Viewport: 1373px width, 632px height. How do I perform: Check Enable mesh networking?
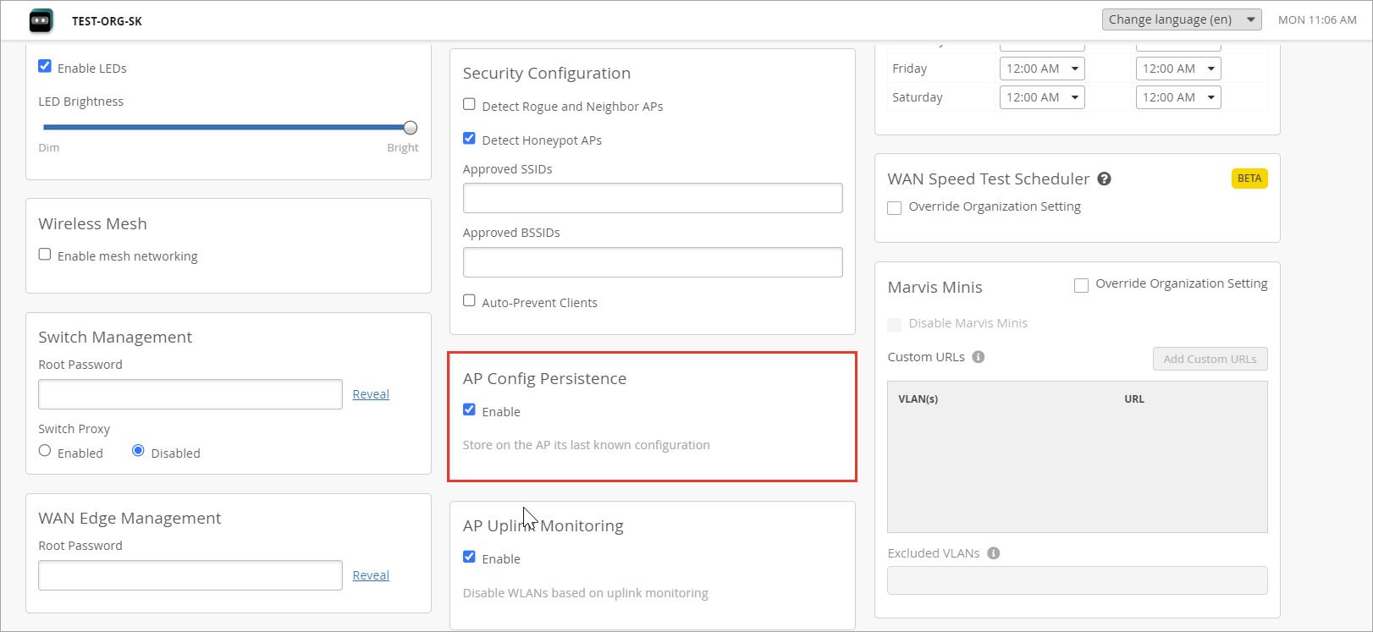(45, 255)
